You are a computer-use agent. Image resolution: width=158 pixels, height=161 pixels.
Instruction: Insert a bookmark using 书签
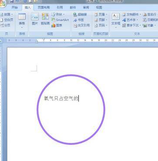click(78, 20)
